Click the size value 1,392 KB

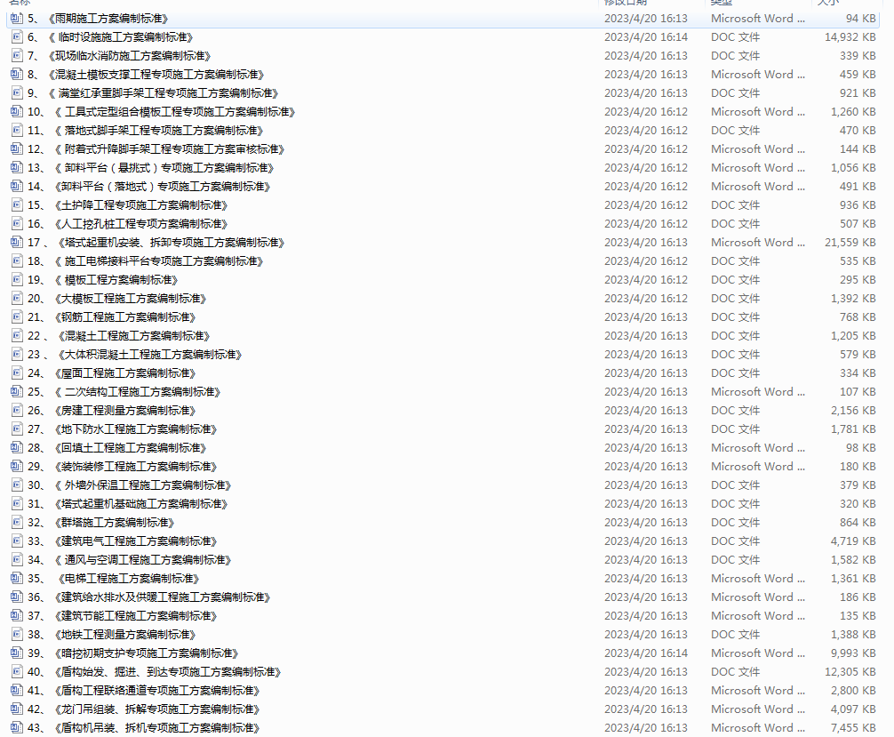click(853, 299)
